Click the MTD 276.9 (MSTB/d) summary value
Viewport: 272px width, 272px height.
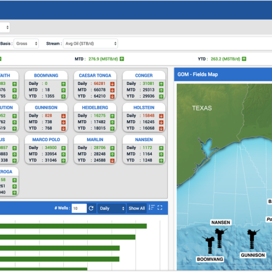click(x=103, y=59)
